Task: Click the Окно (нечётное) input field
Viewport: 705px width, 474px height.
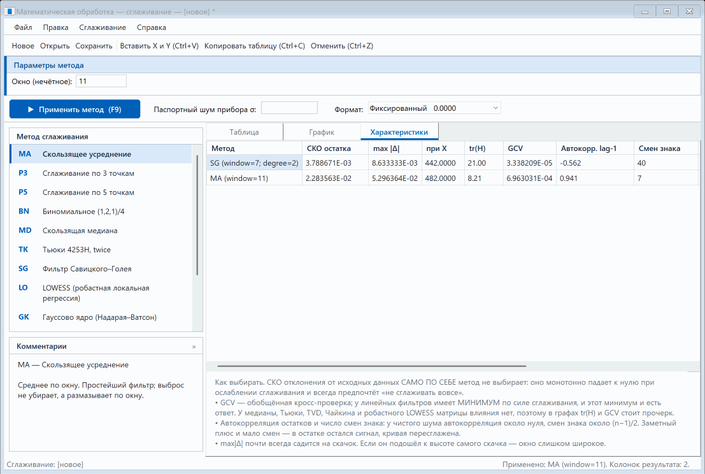Action: (101, 82)
